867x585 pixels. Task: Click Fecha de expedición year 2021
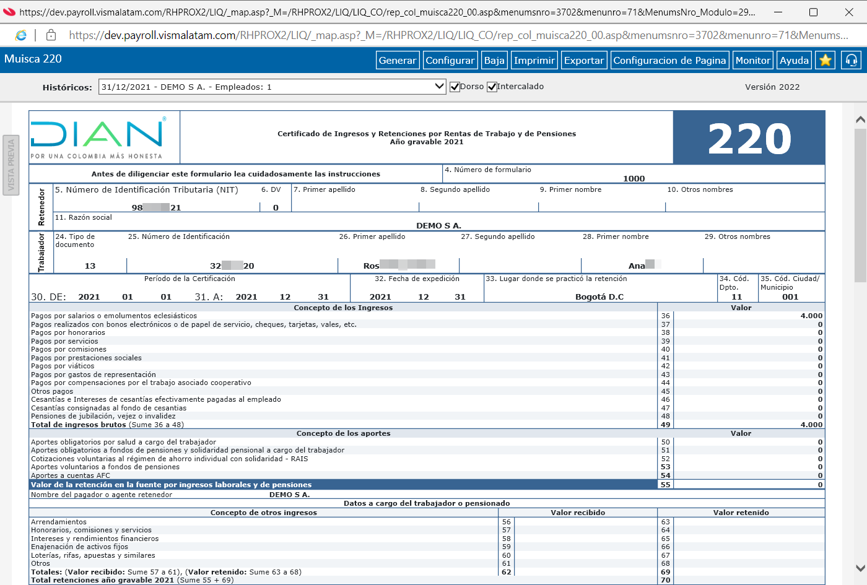(x=380, y=297)
